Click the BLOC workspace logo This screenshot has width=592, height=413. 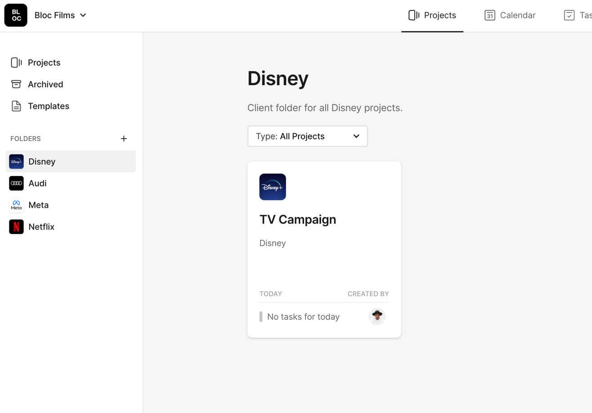16,15
